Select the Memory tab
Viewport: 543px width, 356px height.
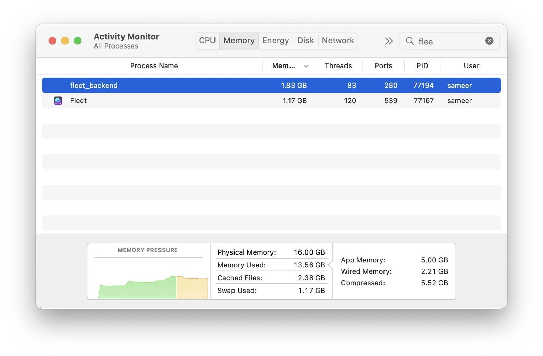[239, 41]
